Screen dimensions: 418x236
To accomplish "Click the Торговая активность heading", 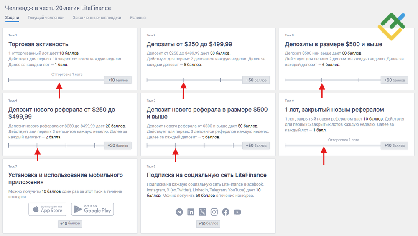I will coord(38,44).
